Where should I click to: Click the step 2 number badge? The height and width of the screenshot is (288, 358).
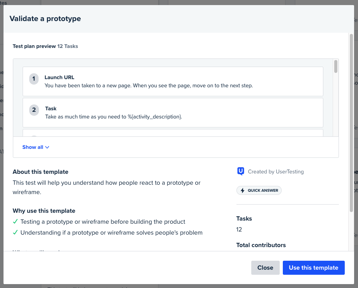click(34, 110)
